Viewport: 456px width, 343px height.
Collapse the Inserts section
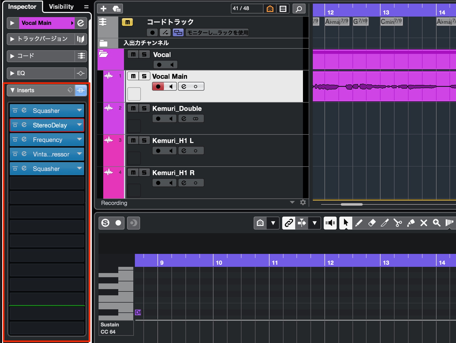pyautogui.click(x=12, y=90)
